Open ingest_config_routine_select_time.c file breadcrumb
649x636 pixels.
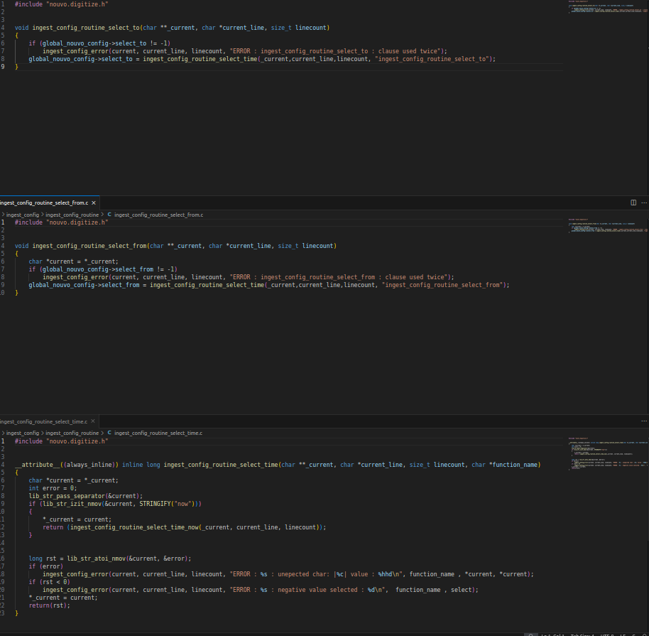click(x=158, y=433)
